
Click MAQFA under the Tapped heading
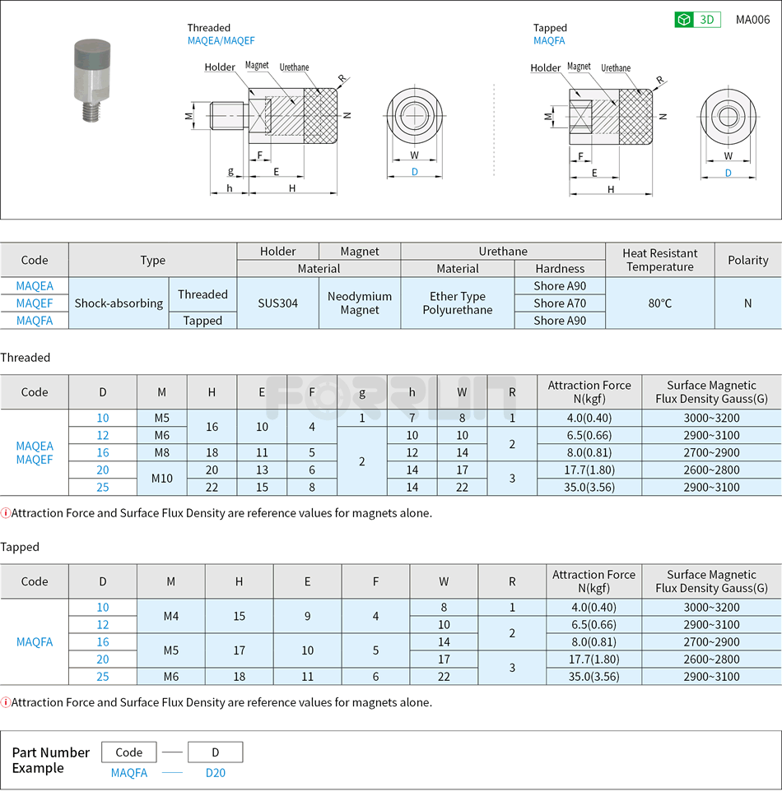pyautogui.click(x=549, y=39)
